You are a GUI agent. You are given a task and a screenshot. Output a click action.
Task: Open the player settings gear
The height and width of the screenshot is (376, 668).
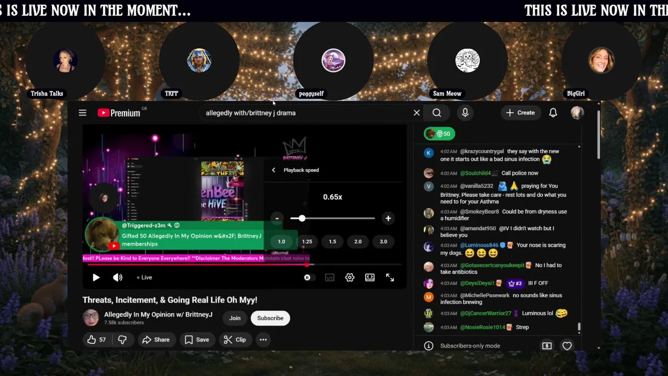click(x=350, y=277)
